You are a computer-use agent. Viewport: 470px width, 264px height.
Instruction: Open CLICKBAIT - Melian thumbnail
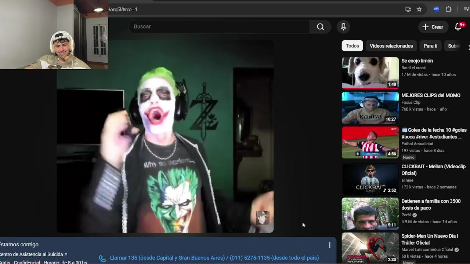click(x=370, y=179)
